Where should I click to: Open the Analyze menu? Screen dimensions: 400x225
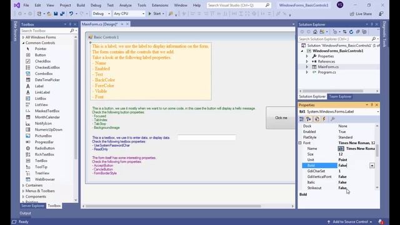(126, 5)
